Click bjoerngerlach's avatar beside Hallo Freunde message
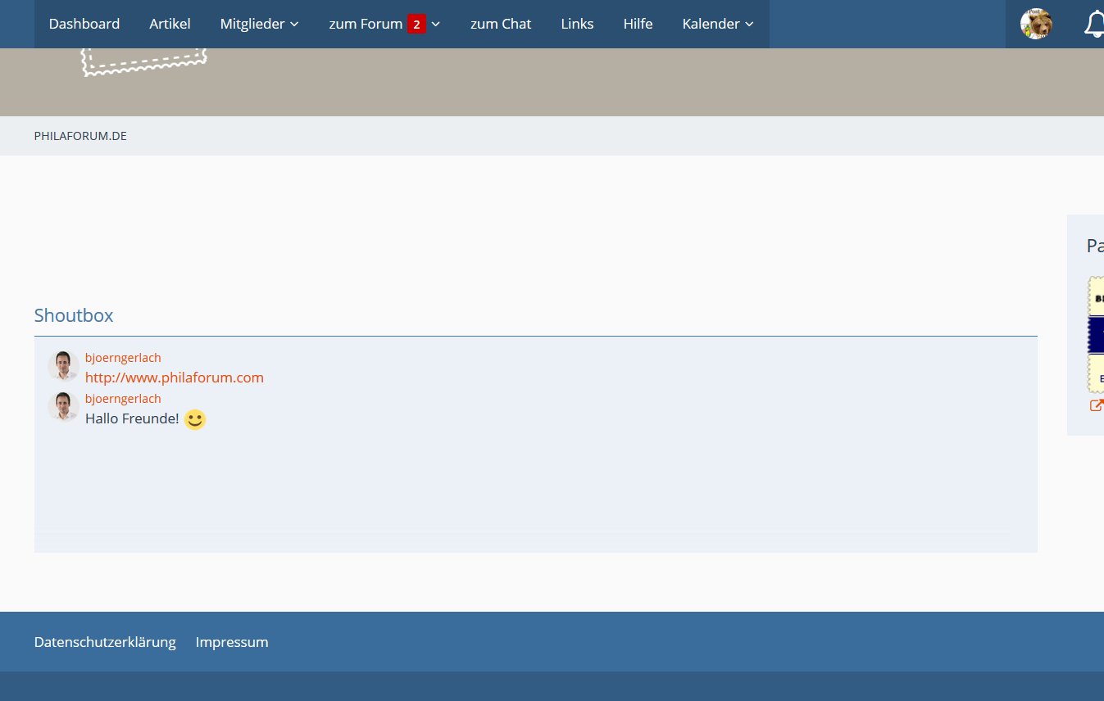 (63, 407)
